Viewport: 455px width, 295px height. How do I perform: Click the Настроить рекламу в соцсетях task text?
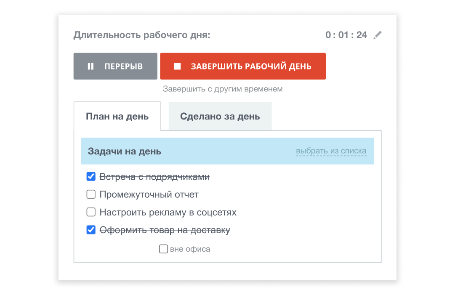tap(168, 213)
